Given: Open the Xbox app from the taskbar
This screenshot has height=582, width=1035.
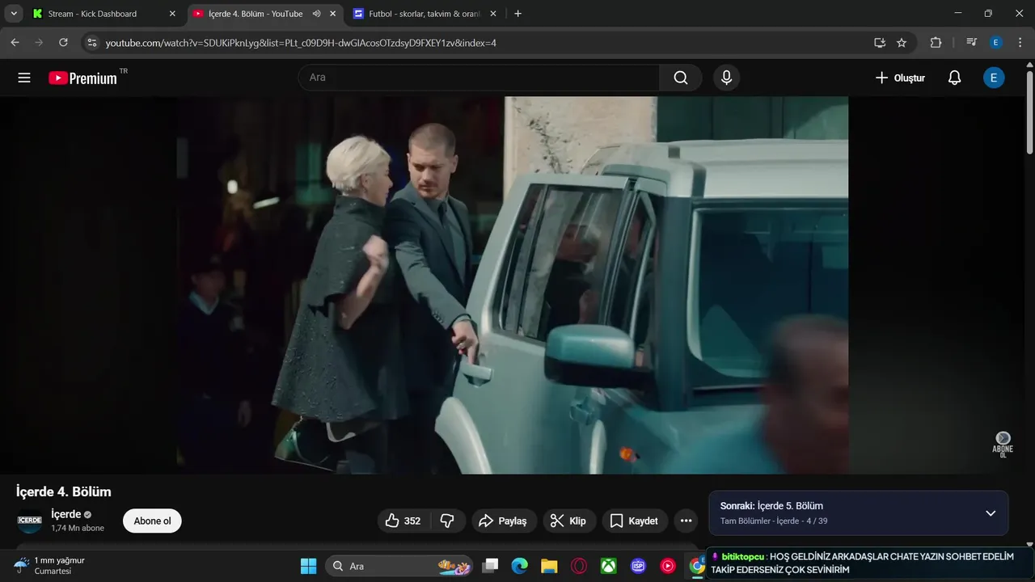Looking at the screenshot, I should point(609,566).
